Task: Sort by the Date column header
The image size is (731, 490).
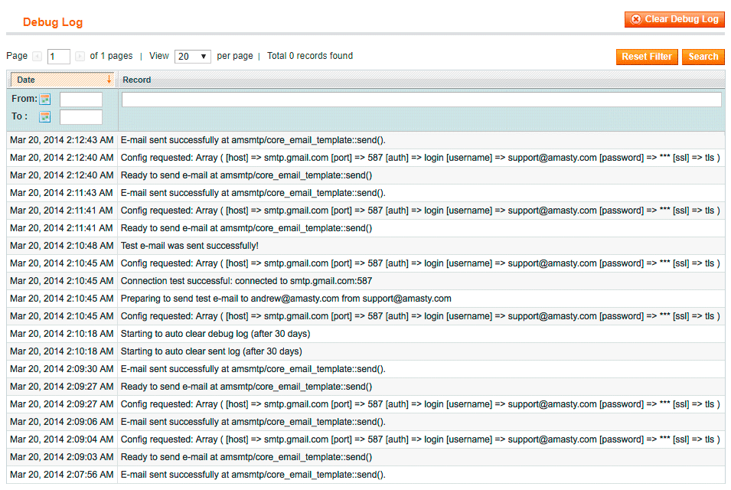Action: click(x=26, y=80)
